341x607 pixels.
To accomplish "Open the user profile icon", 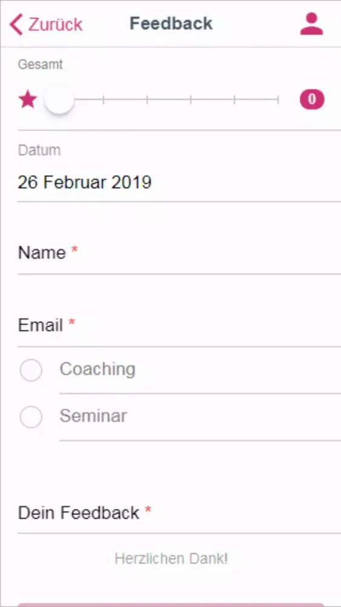I will (x=311, y=24).
